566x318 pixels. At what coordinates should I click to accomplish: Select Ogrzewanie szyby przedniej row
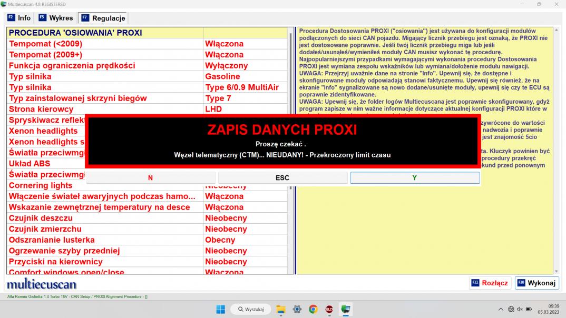pyautogui.click(x=147, y=251)
